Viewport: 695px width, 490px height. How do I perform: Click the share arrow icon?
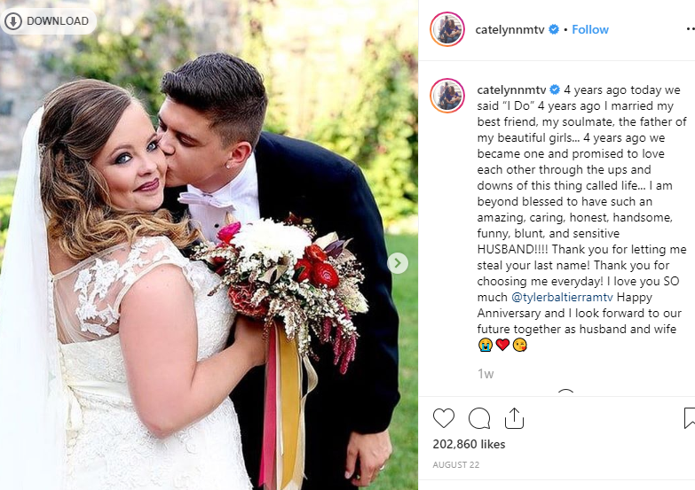click(514, 418)
